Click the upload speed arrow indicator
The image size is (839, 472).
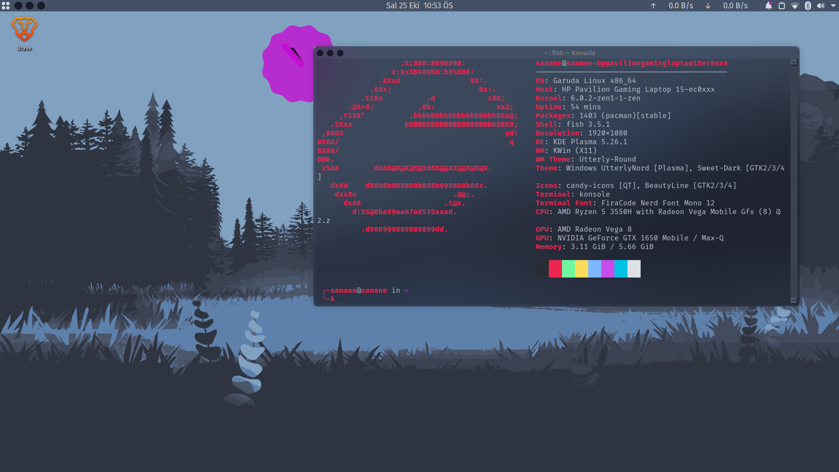(653, 6)
